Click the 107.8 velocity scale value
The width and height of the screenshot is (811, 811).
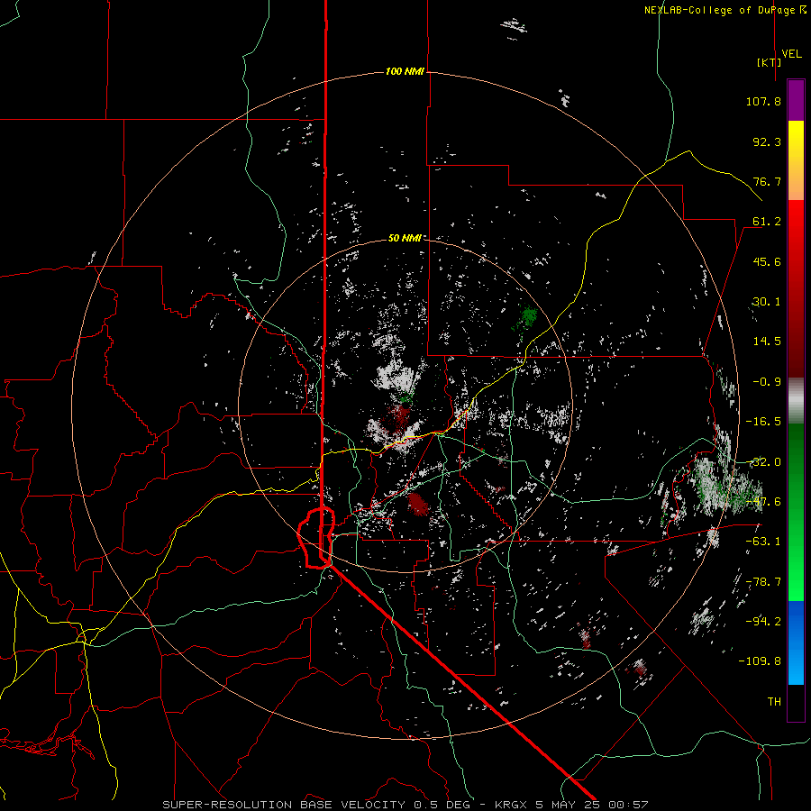[x=763, y=101]
